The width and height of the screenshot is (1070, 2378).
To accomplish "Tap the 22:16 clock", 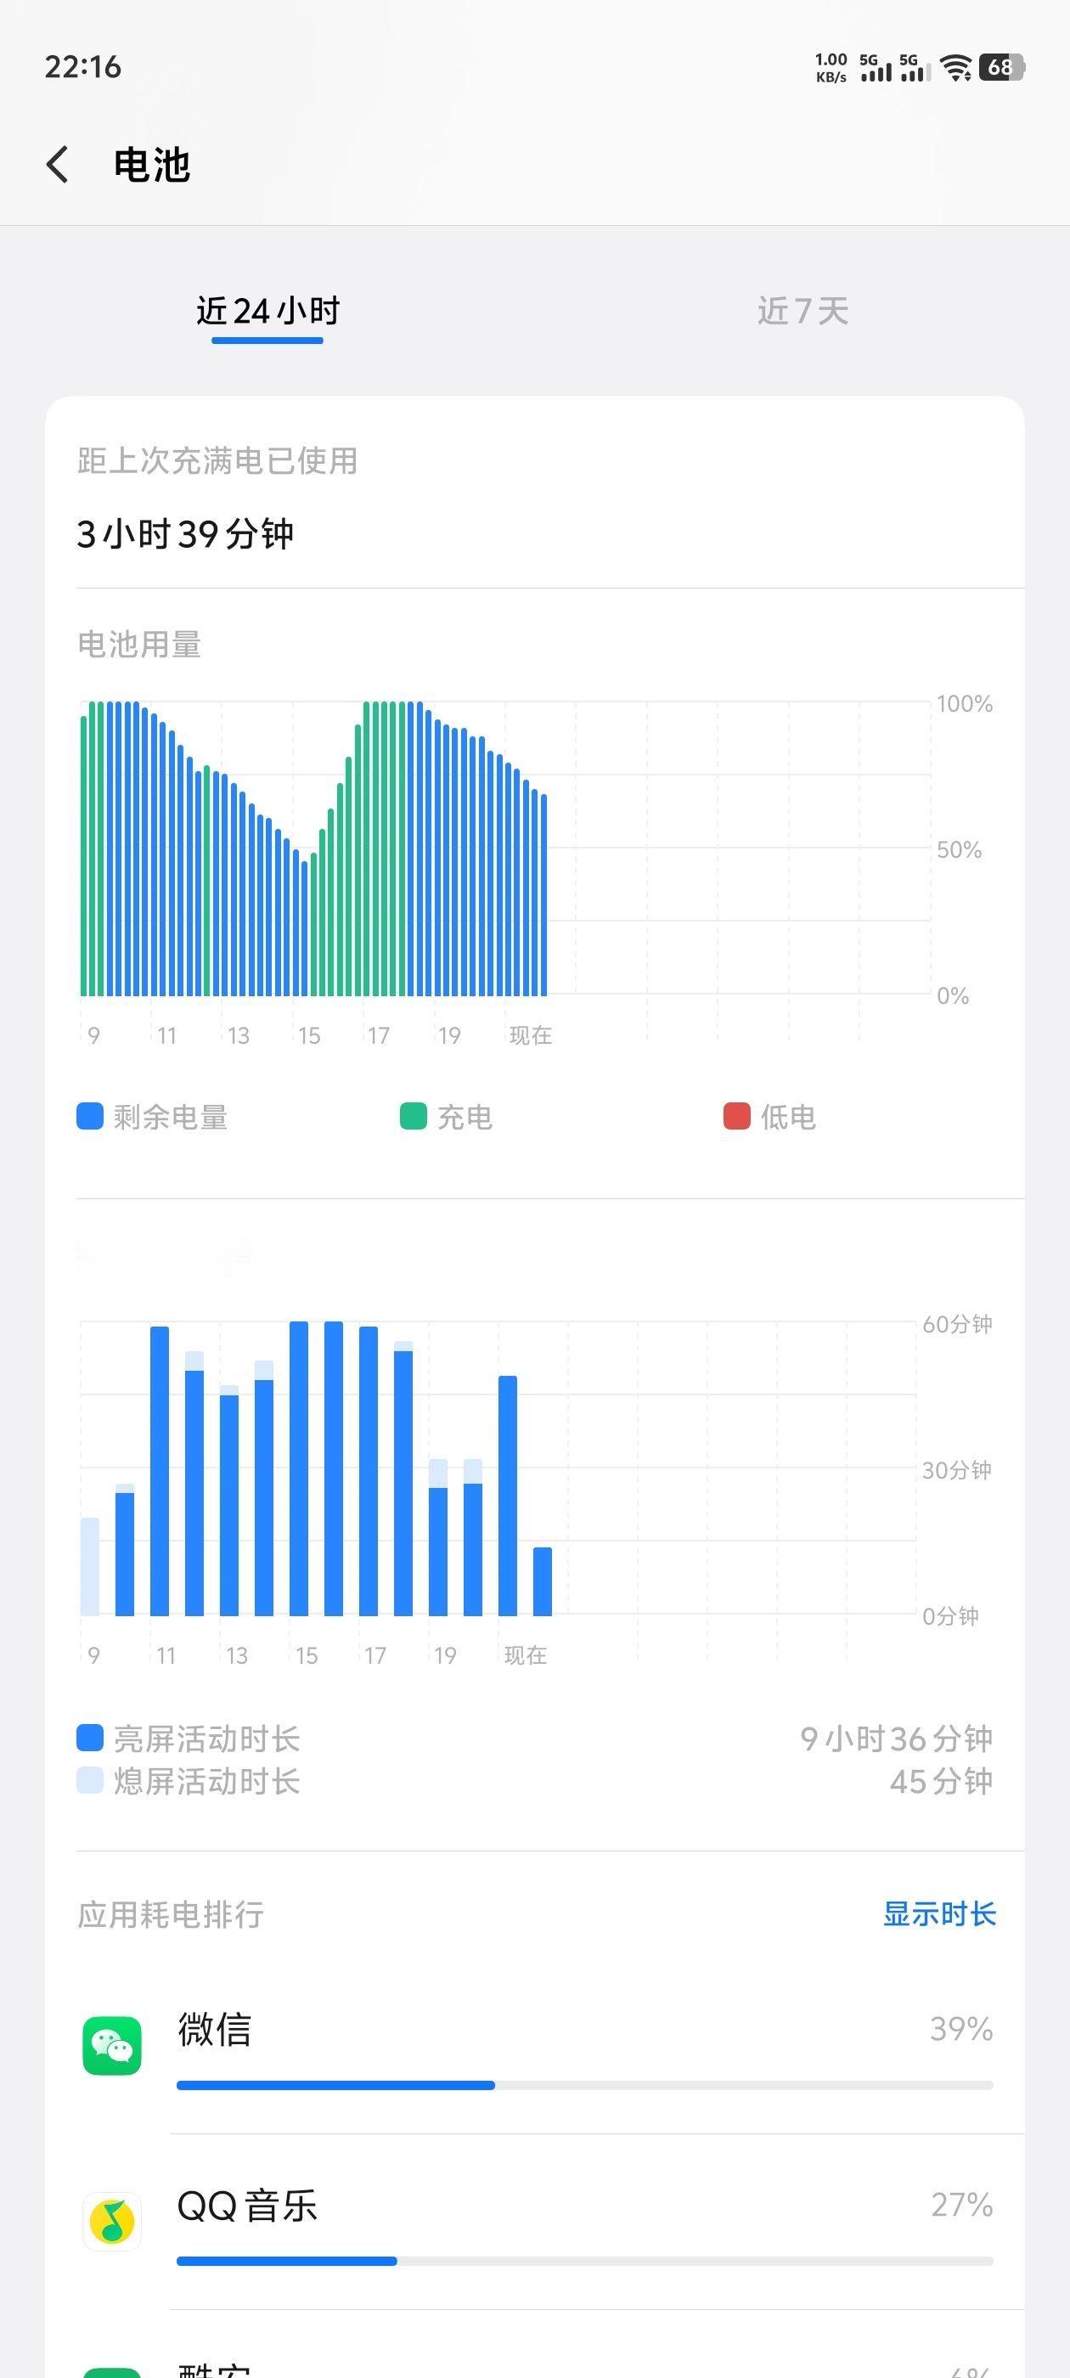I will click(x=83, y=67).
